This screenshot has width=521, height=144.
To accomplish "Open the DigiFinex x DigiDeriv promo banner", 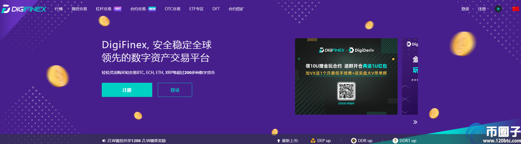I will [x=346, y=76].
